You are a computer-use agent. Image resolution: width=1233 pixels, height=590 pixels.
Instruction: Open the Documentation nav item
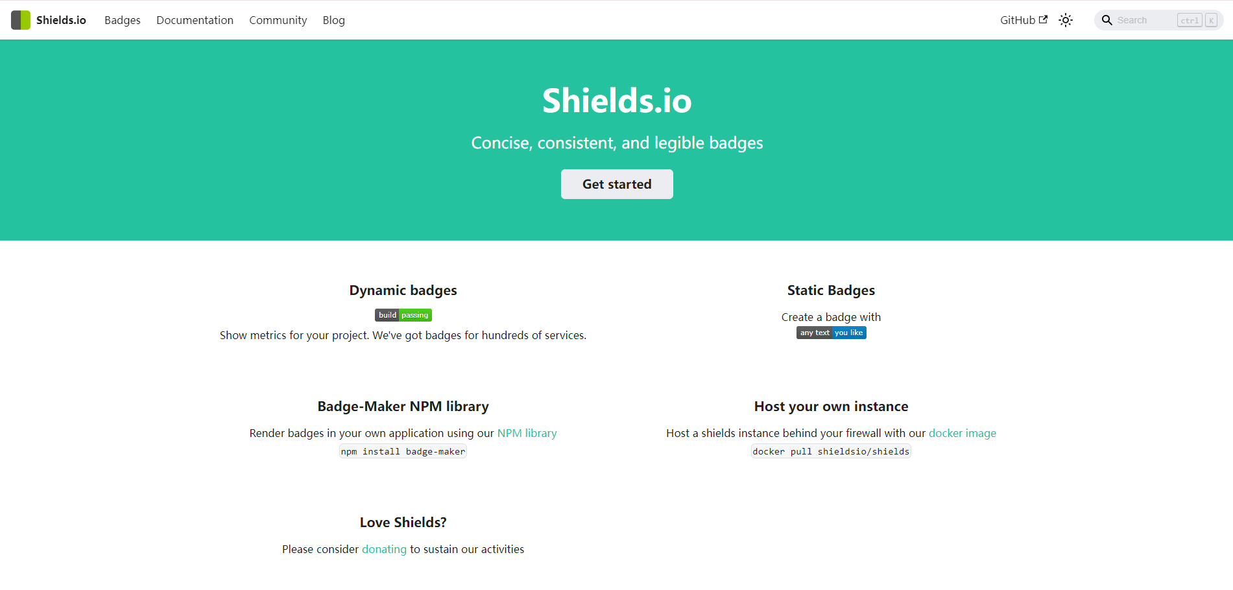(x=195, y=20)
